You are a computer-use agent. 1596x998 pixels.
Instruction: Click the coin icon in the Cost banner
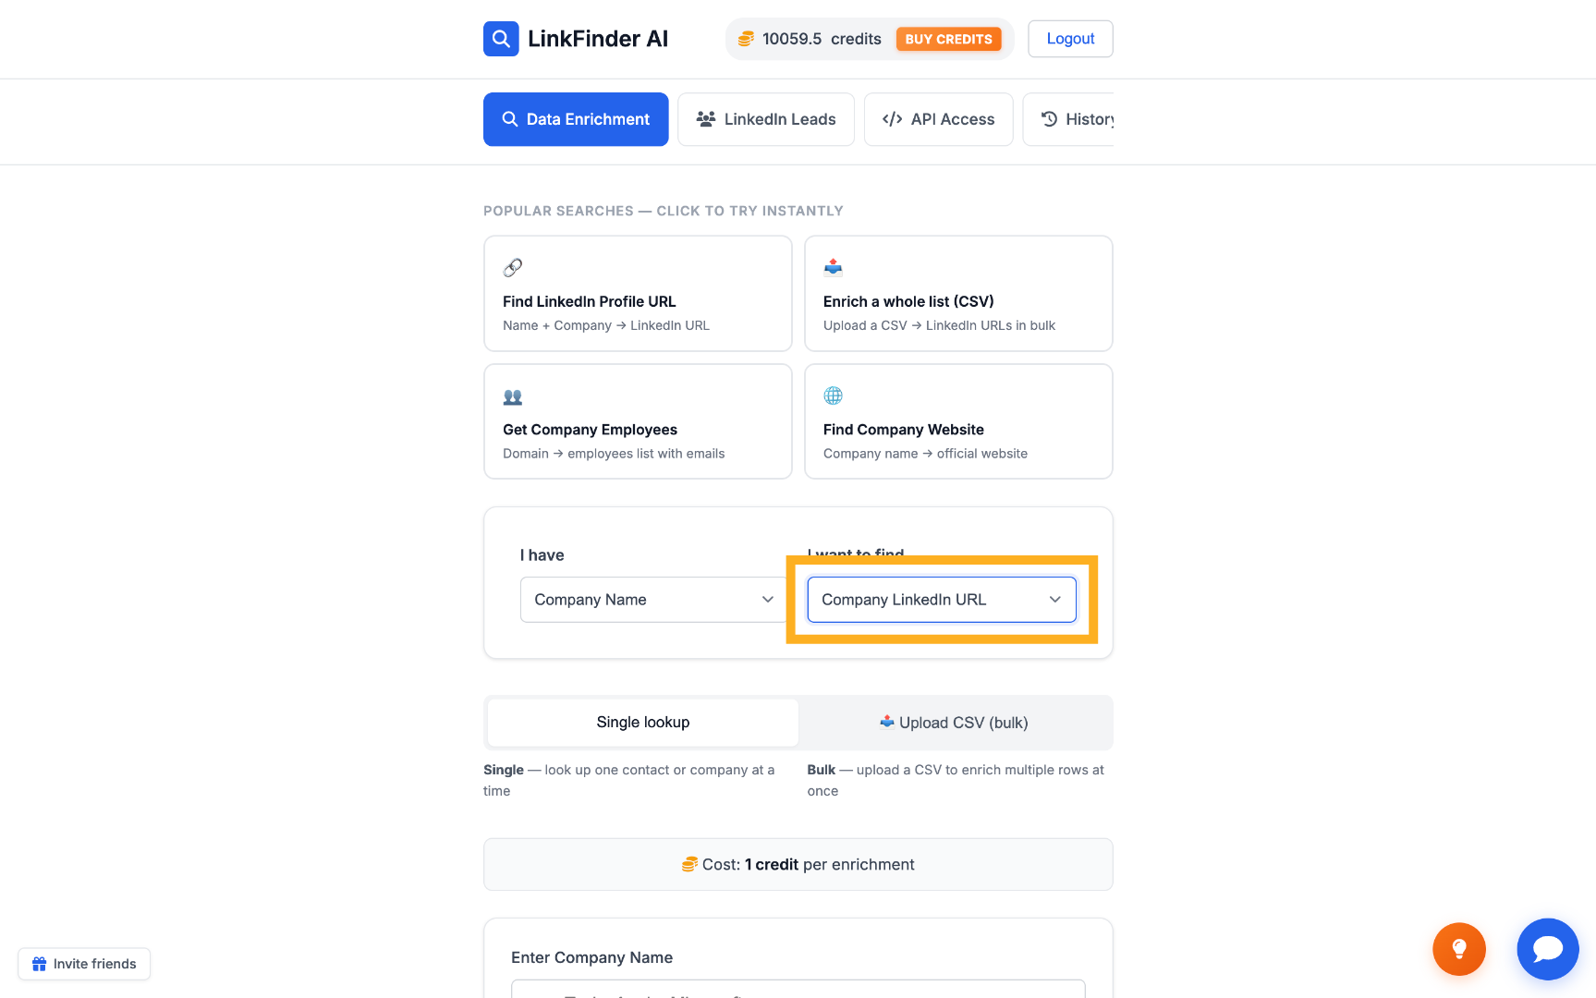point(689,865)
